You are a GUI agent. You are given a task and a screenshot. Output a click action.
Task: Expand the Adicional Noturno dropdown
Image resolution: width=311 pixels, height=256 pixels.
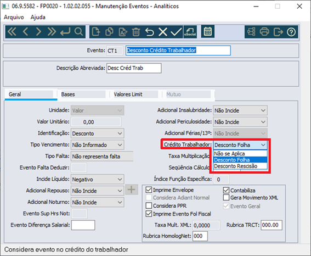(98, 202)
